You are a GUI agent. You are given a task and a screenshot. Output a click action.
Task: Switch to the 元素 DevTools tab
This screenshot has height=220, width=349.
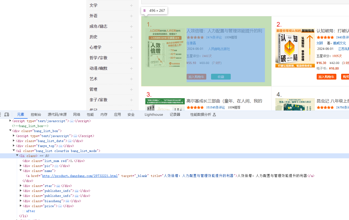click(20, 114)
